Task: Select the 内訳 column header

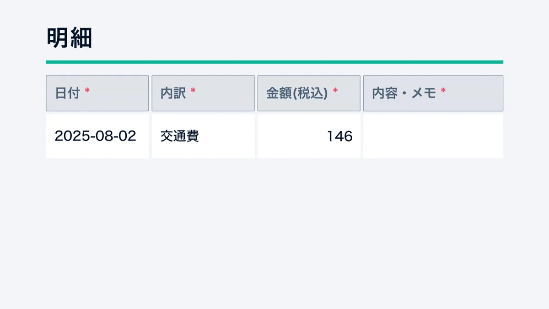Action: (x=203, y=93)
